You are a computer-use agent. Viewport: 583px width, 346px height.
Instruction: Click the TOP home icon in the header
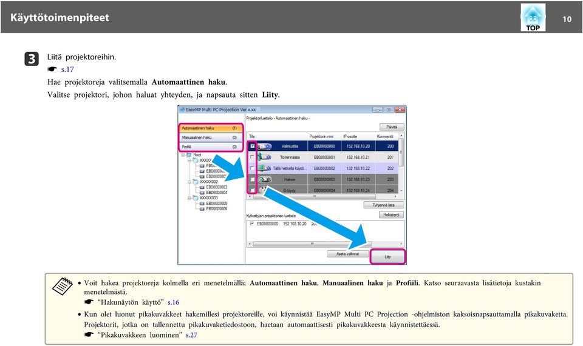(x=533, y=18)
